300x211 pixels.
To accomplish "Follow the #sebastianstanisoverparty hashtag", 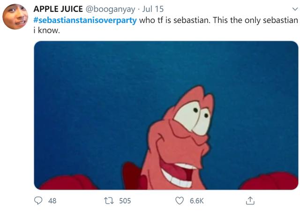I will click(x=85, y=20).
